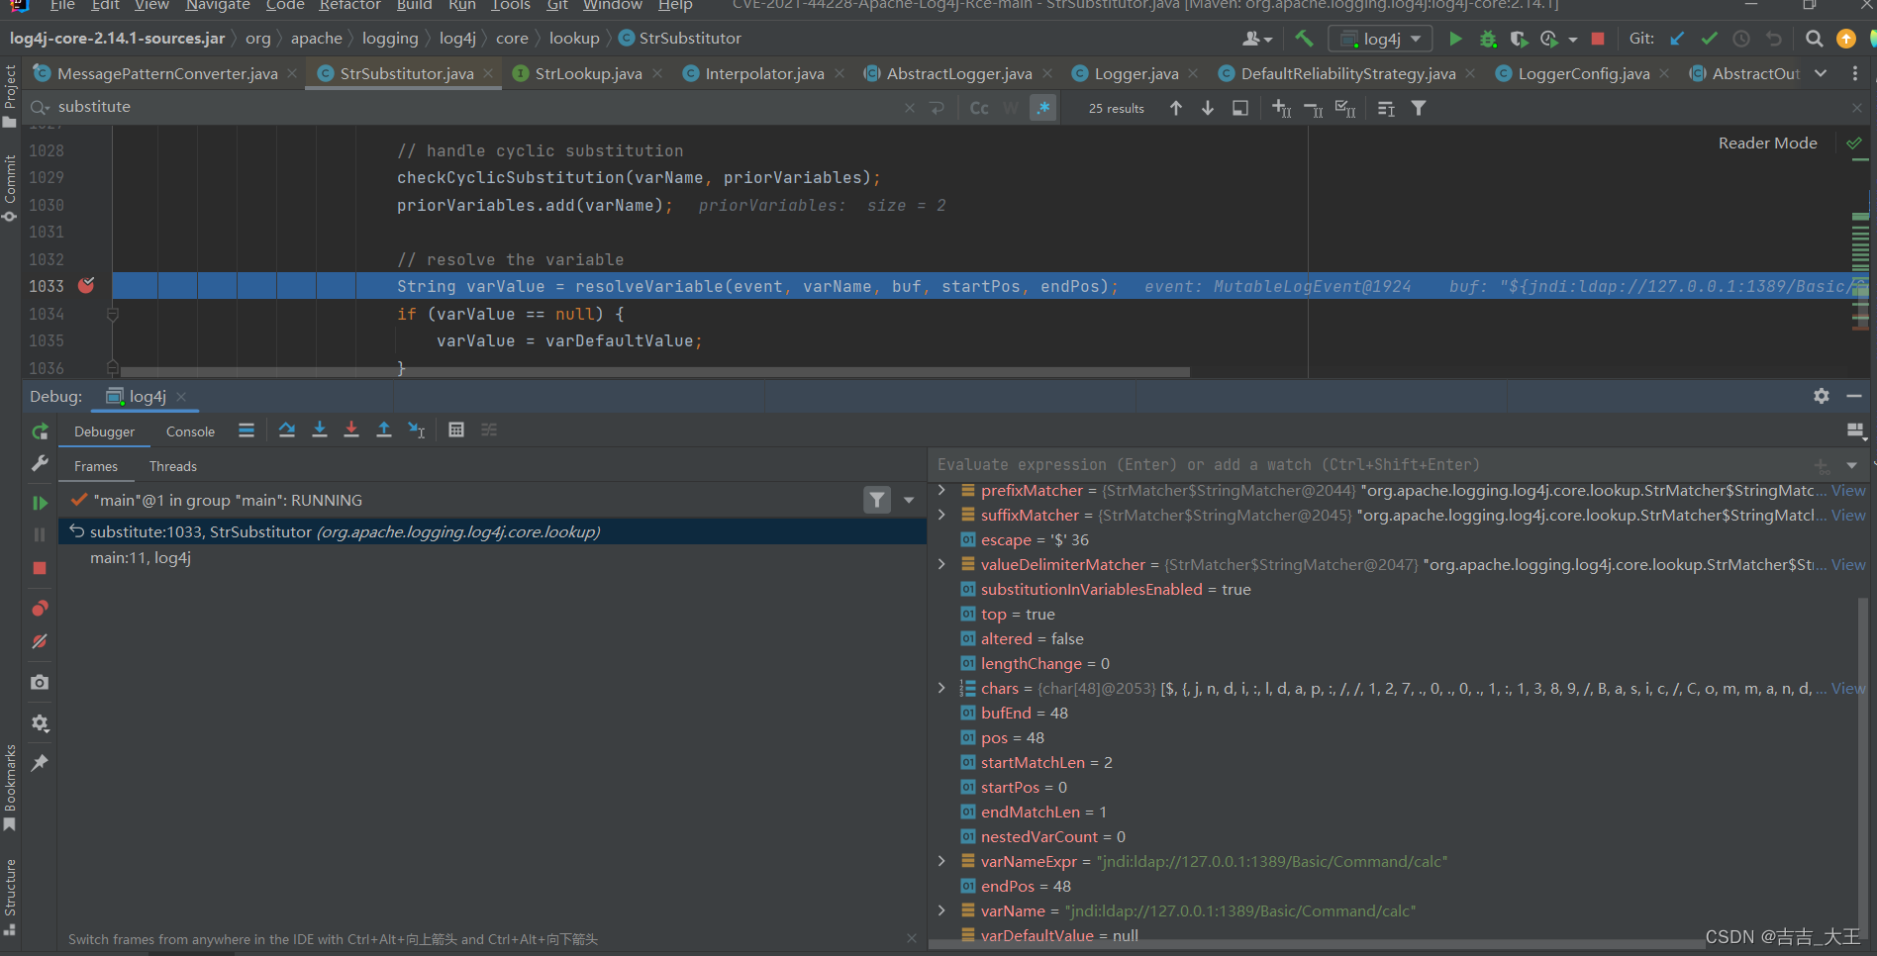Click the Step Out icon
The height and width of the screenshot is (956, 1877).
coord(384,430)
